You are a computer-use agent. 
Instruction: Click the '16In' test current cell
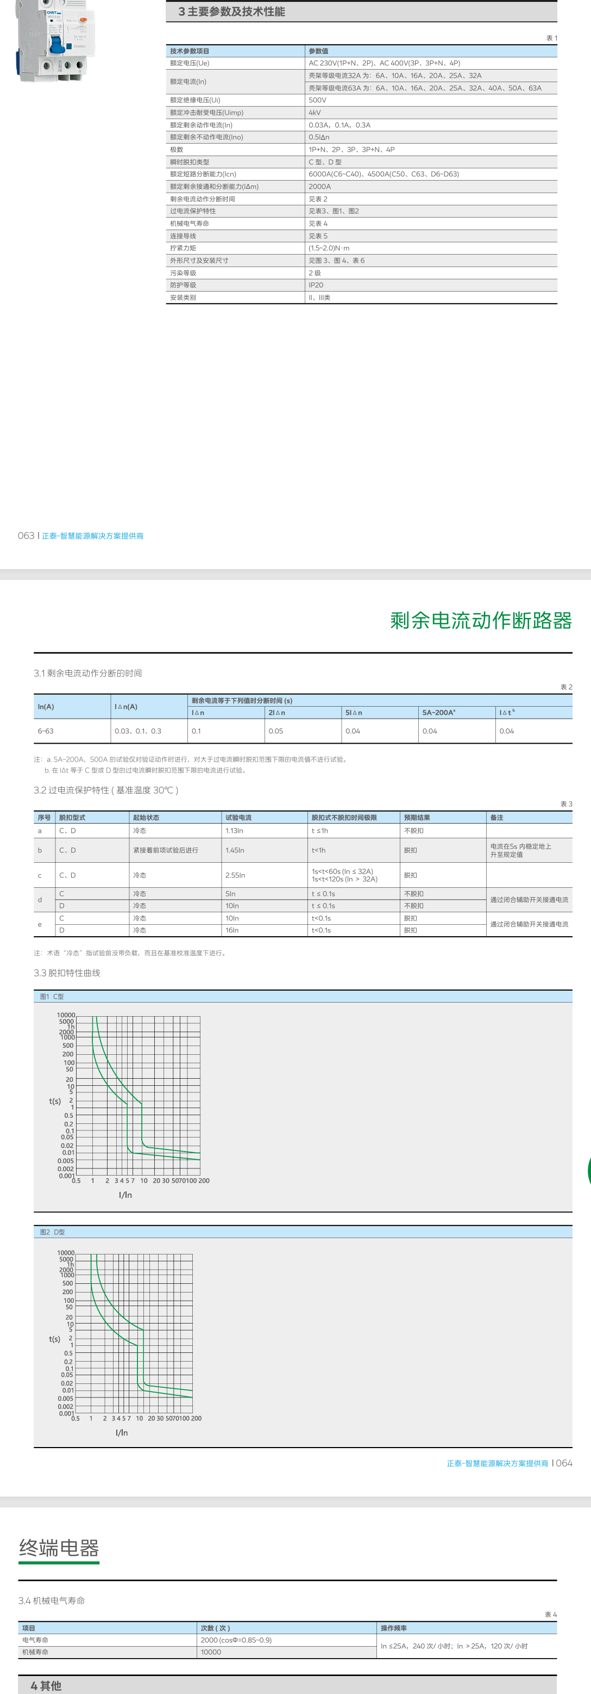(232, 931)
